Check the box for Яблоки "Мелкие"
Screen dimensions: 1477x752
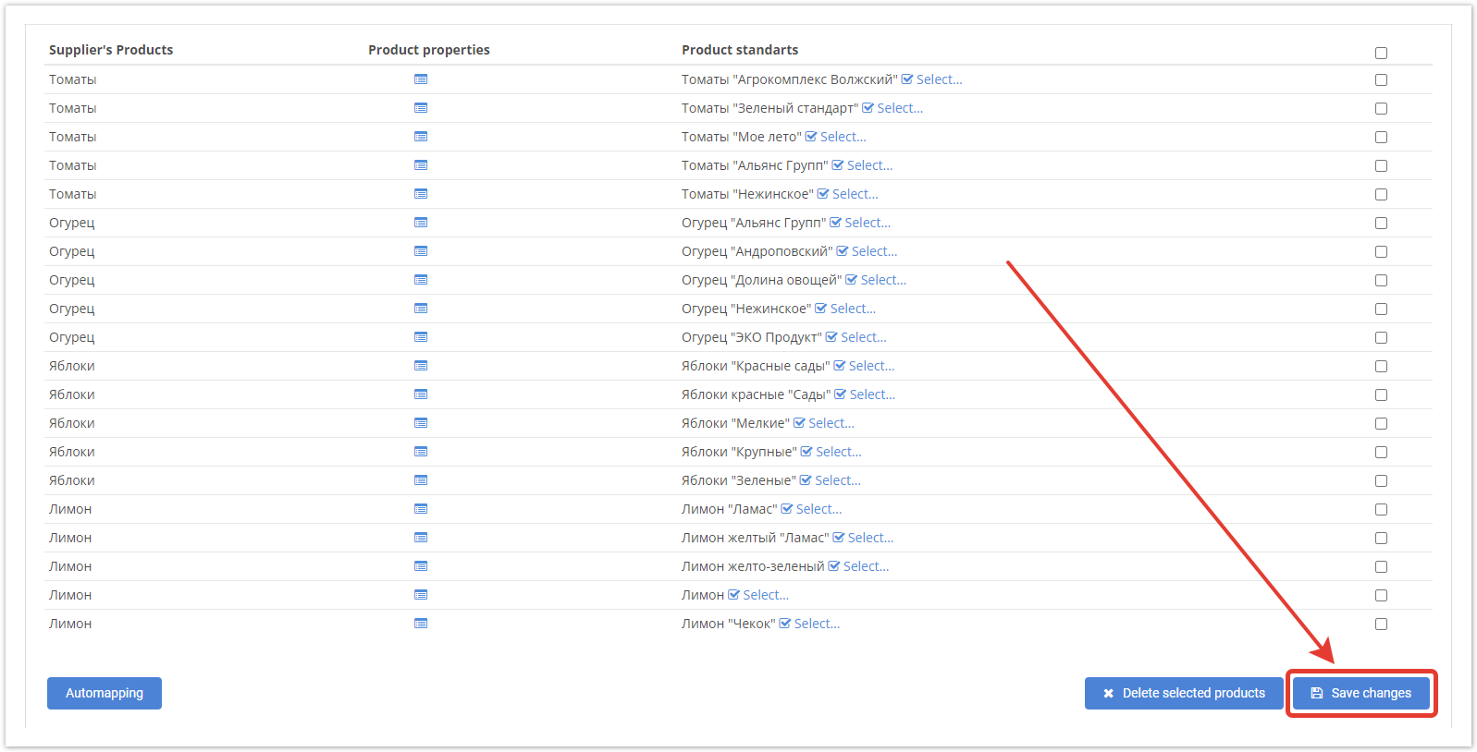1381,424
